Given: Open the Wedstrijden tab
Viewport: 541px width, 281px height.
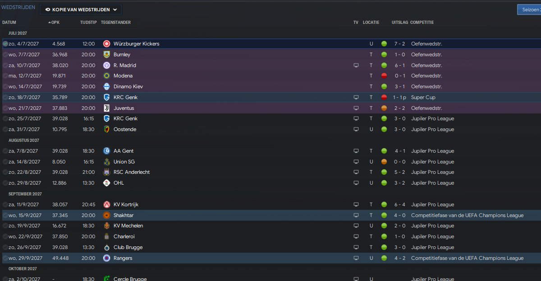Looking at the screenshot, I should [18, 8].
